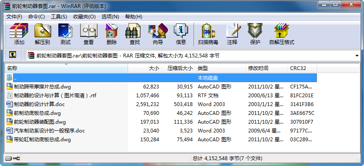Select file 前轮制动器装配图.dwg
Screen dimensions: 364x166
pos(40,122)
